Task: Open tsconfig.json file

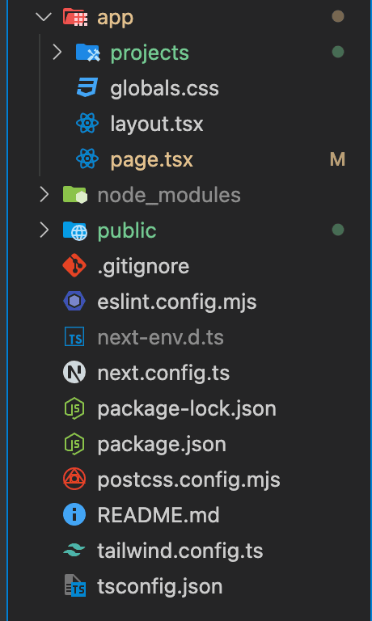Action: pyautogui.click(x=160, y=587)
